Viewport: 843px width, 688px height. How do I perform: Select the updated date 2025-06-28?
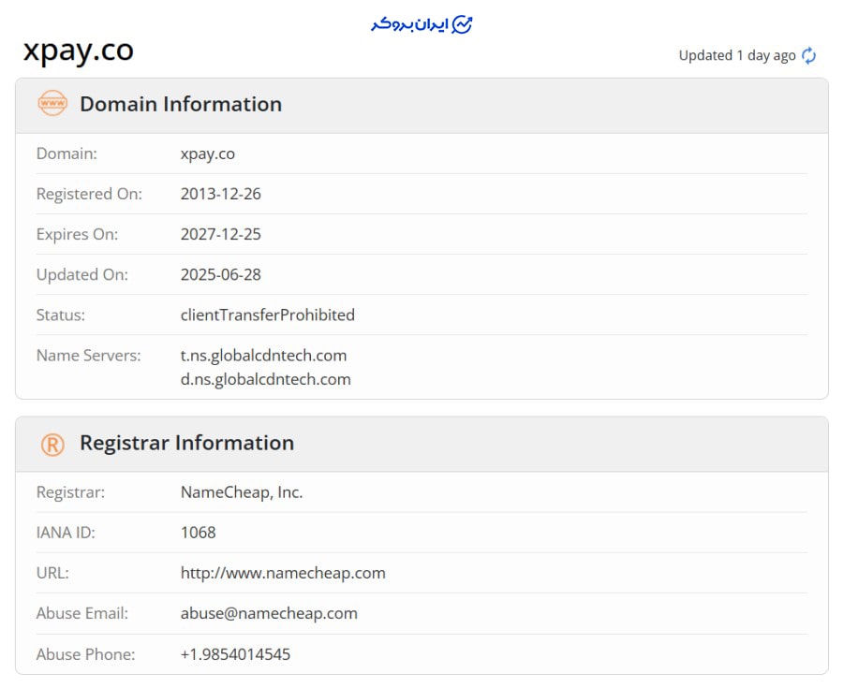point(220,274)
